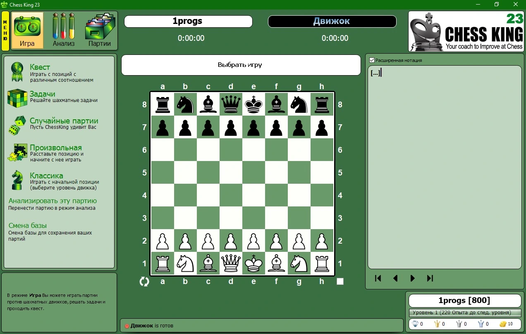
Task: Click the red engine status indicator
Action: tap(127, 326)
